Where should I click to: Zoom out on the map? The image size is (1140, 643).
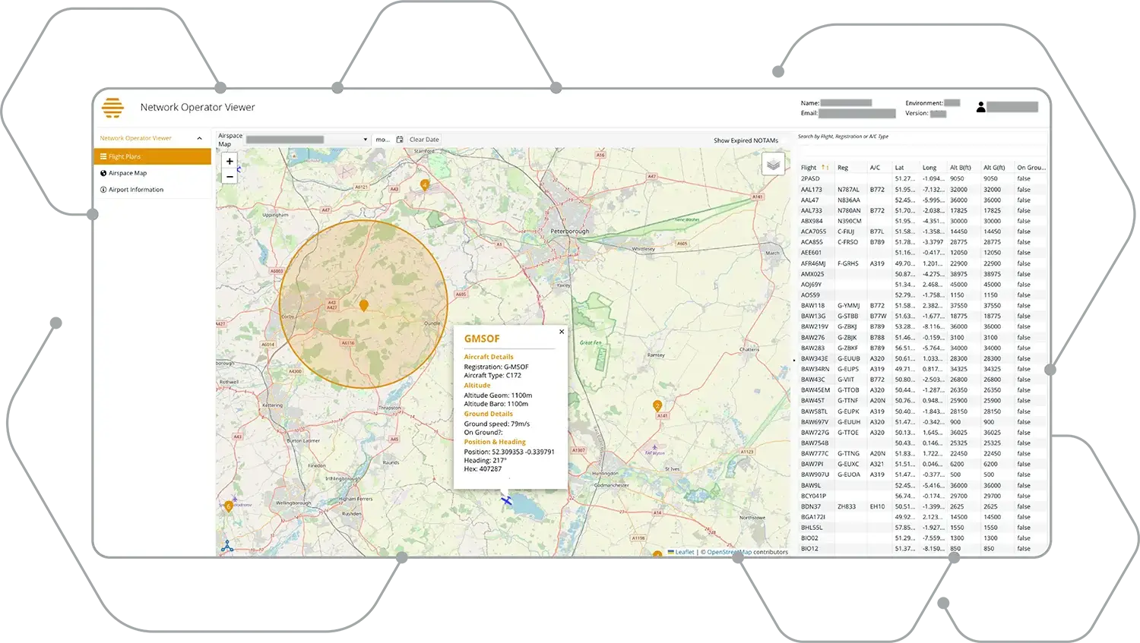[230, 177]
